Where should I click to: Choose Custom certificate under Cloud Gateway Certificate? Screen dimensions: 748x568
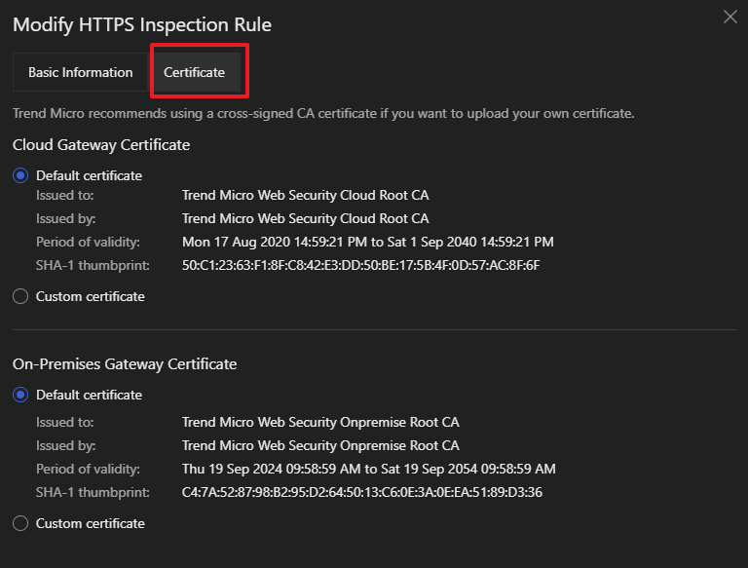20,296
